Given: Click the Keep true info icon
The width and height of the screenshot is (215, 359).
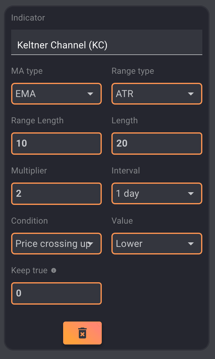Looking at the screenshot, I should point(54,270).
